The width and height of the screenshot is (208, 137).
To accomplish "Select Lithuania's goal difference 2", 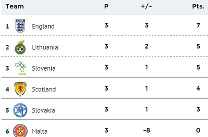I will click(x=147, y=46).
